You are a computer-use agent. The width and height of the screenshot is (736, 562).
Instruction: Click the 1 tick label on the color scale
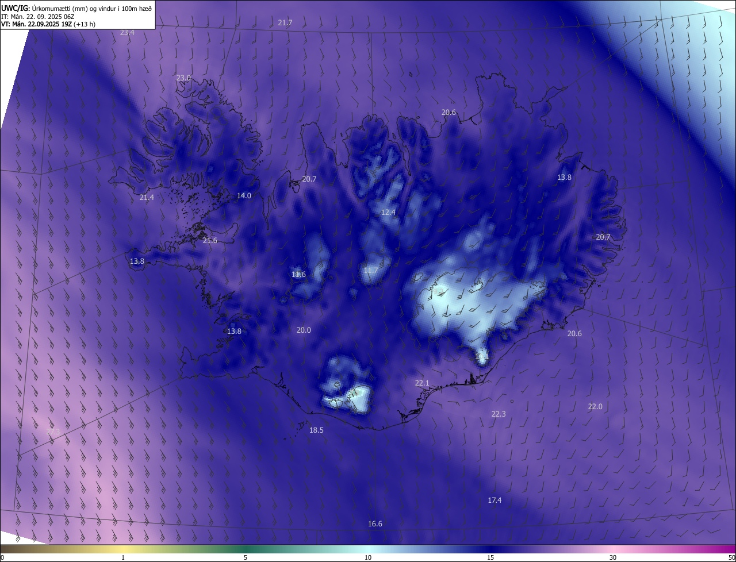(x=123, y=557)
